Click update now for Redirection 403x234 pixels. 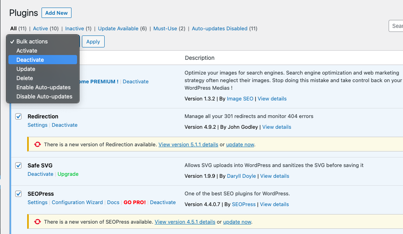tap(240, 144)
